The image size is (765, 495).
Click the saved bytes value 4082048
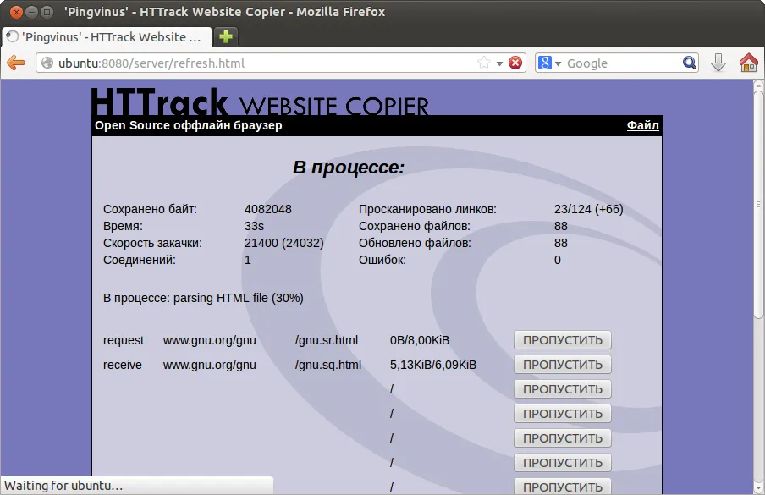[x=268, y=209]
